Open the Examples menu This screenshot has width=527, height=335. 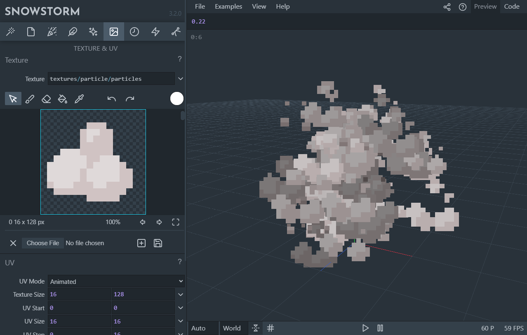[228, 7]
